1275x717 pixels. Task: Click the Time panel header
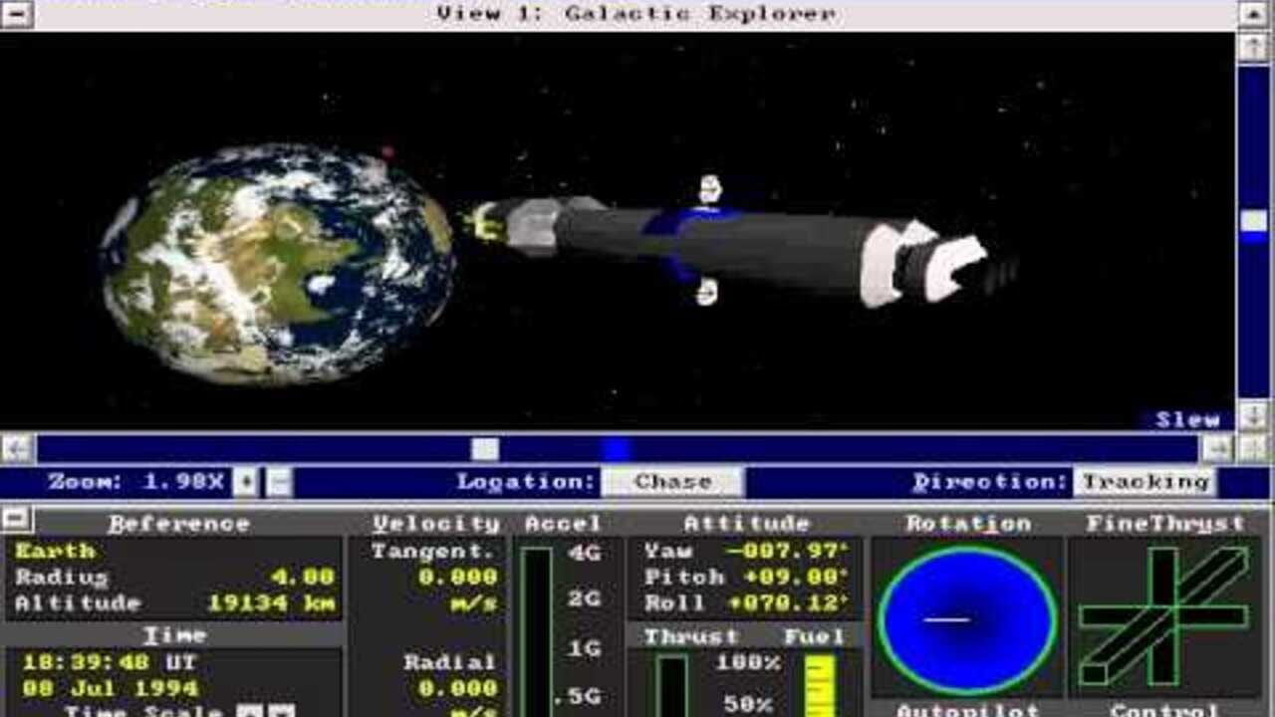[x=174, y=635]
